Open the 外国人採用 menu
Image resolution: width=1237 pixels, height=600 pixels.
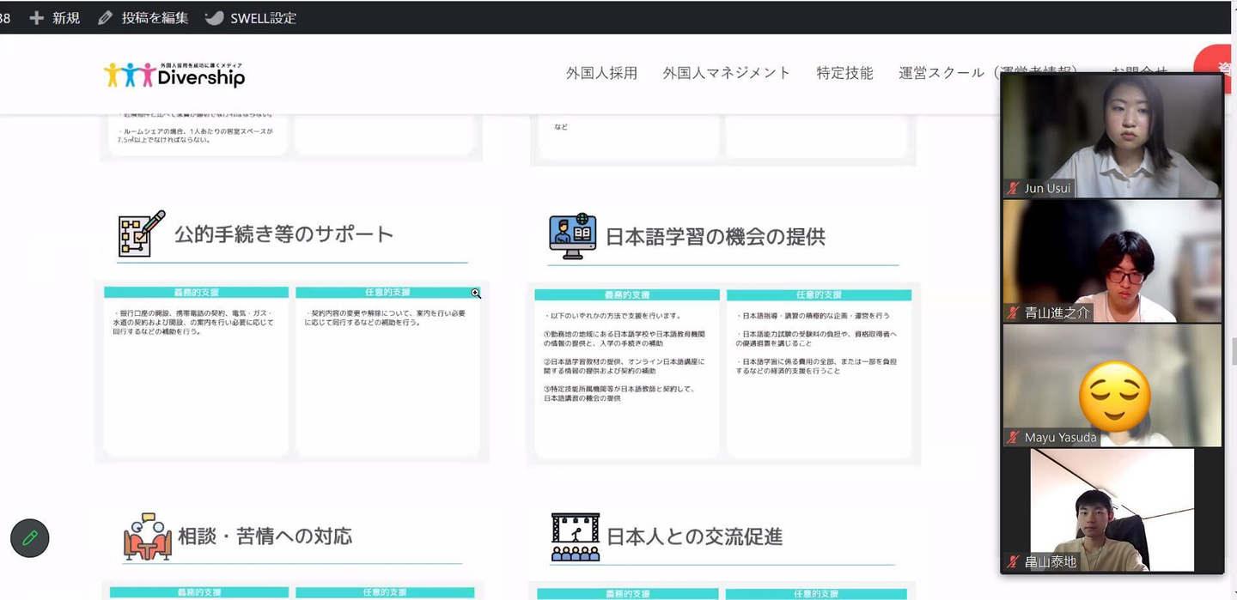pyautogui.click(x=601, y=73)
